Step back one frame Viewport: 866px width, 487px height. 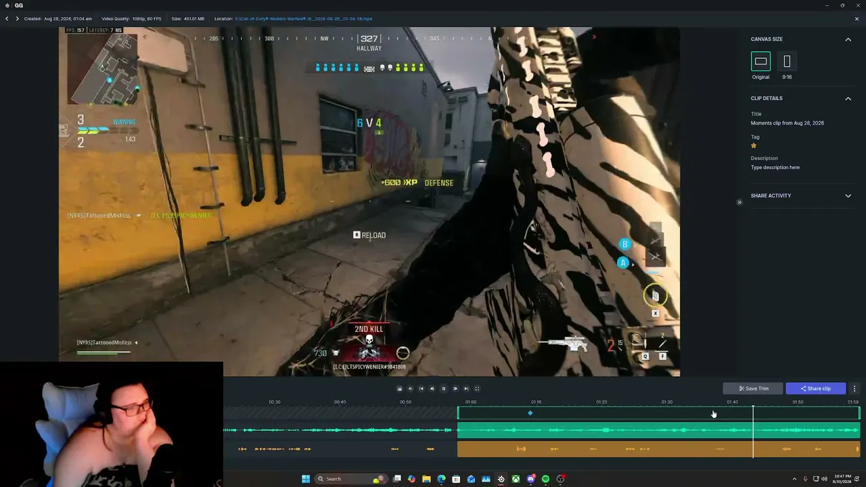[432, 389]
